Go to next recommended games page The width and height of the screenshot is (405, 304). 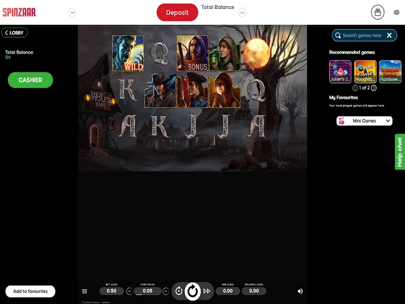373,88
